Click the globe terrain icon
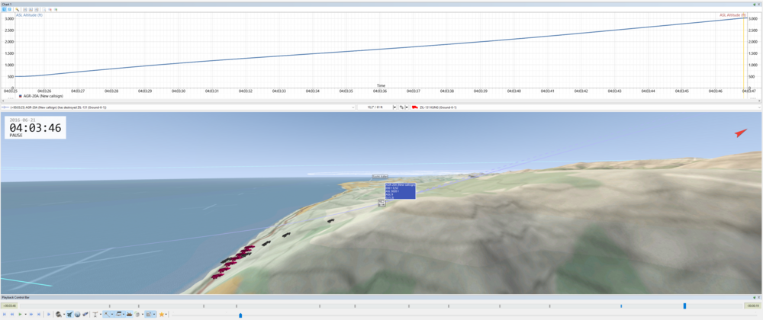Screen dimensions: 763x320 [x=77, y=314]
